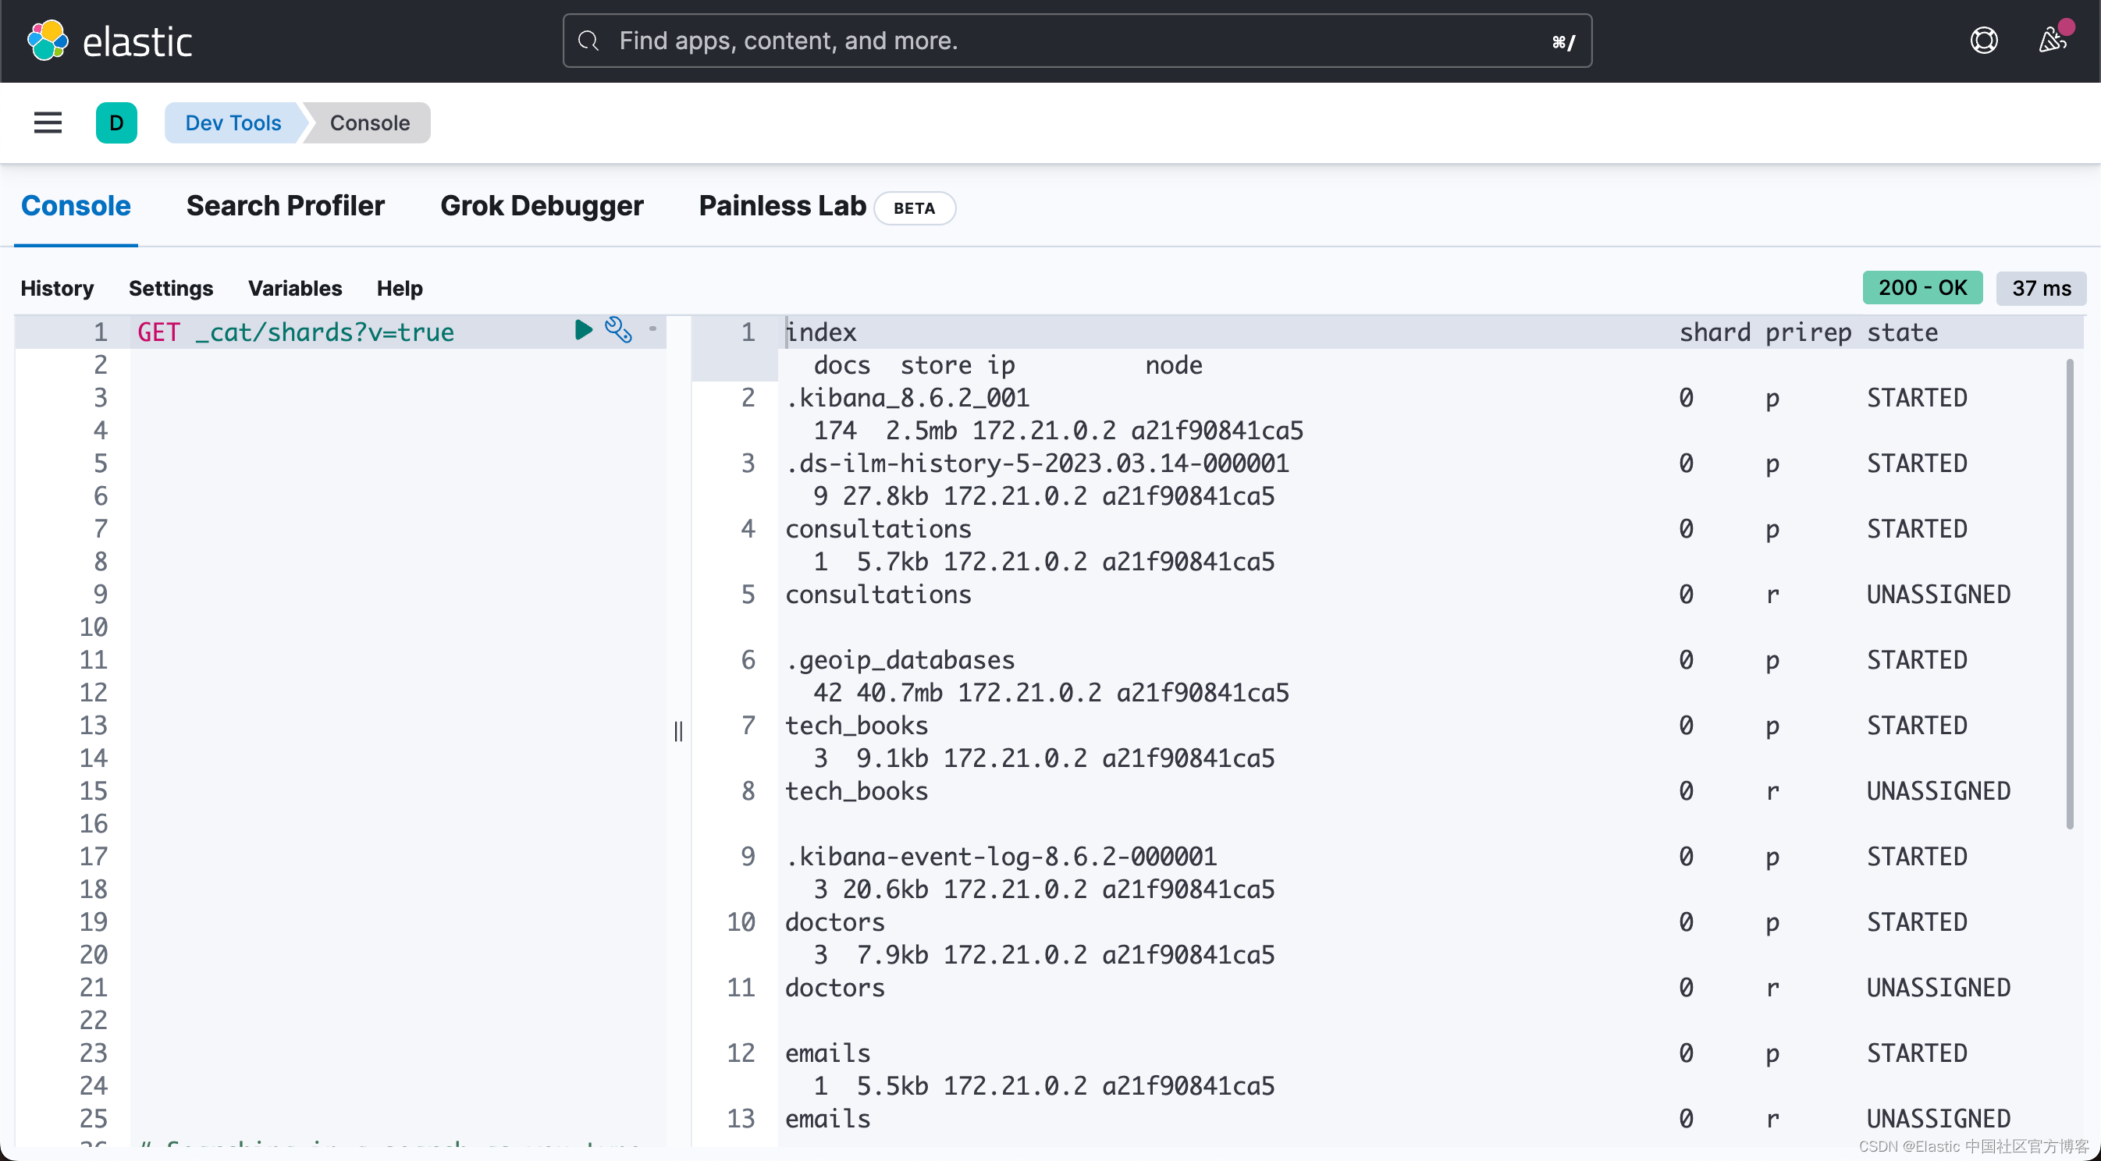This screenshot has width=2101, height=1161.
Task: Click the search magnifier icon
Action: point(588,41)
